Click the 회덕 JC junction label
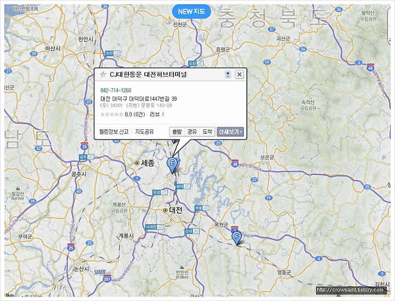Image resolution: width=395 pixels, height=301 pixels. coord(183,186)
